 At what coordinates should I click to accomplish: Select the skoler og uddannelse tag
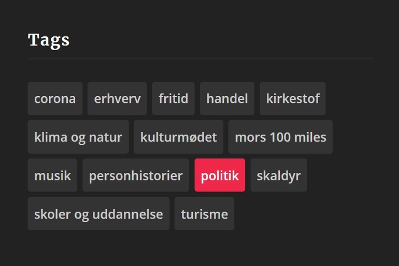tap(98, 214)
